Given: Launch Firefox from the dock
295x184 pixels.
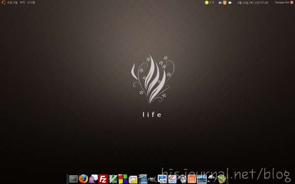Looking at the screenshot, I should pos(84,179).
